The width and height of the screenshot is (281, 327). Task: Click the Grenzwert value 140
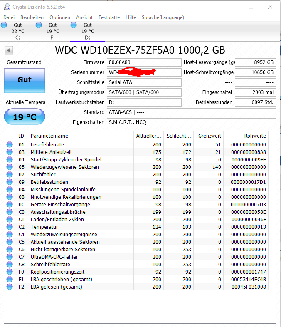coord(217,167)
